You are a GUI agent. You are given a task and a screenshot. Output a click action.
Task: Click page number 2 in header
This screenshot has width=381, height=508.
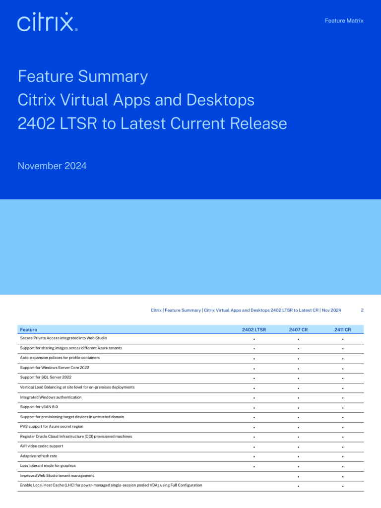pos(362,310)
